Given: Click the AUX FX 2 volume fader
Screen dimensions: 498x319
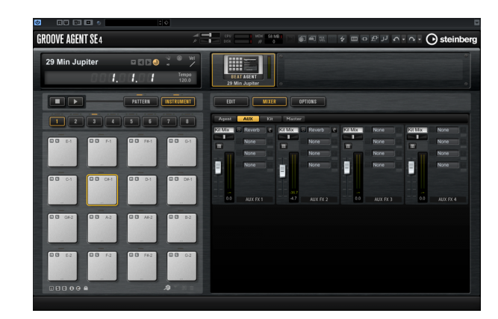Looking at the screenshot, I should pyautogui.click(x=282, y=170).
